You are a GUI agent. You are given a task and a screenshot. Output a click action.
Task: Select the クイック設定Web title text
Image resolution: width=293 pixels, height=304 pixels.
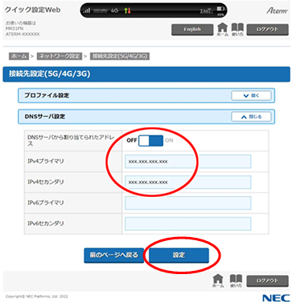tap(33, 9)
